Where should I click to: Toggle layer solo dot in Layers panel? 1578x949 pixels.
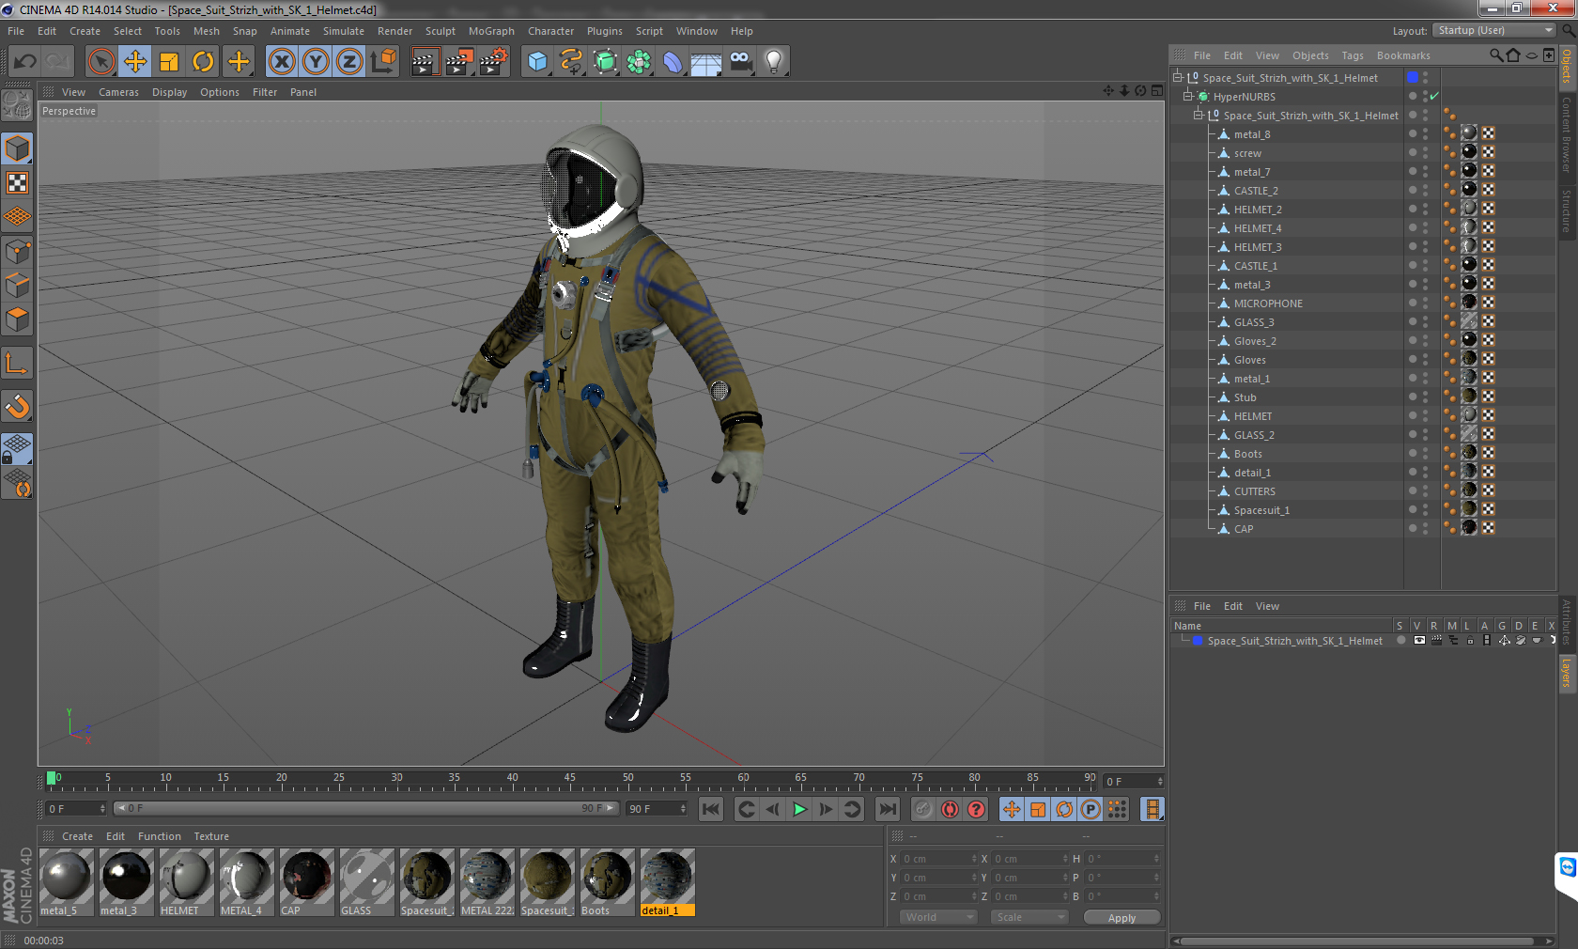click(1400, 640)
